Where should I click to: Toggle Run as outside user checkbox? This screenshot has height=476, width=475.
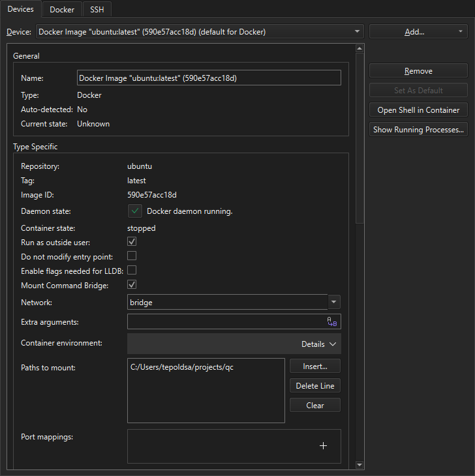[x=132, y=242]
